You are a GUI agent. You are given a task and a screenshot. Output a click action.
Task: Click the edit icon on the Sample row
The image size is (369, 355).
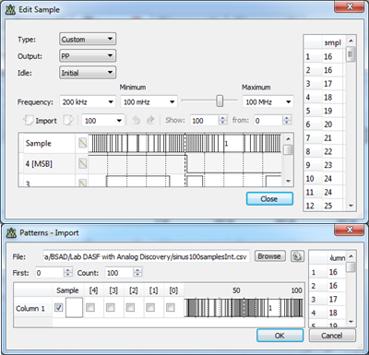tap(82, 143)
